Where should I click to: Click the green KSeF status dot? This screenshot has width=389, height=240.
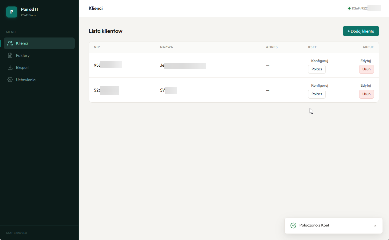[349, 8]
